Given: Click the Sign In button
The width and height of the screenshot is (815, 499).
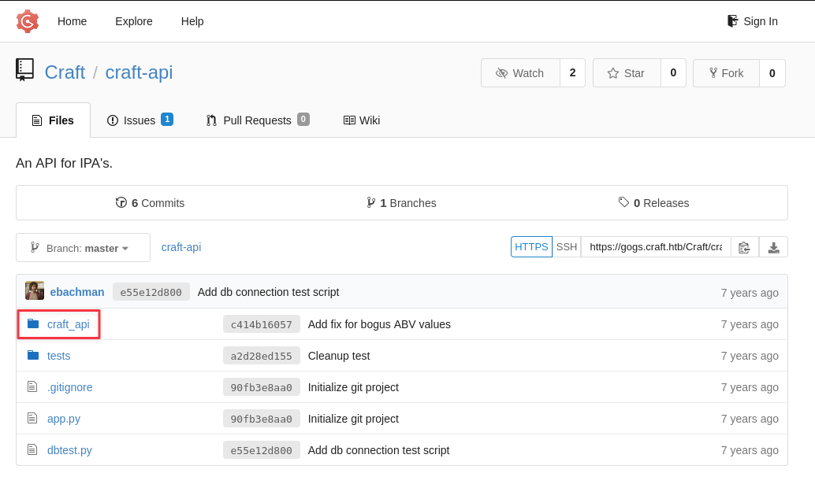Looking at the screenshot, I should point(753,21).
